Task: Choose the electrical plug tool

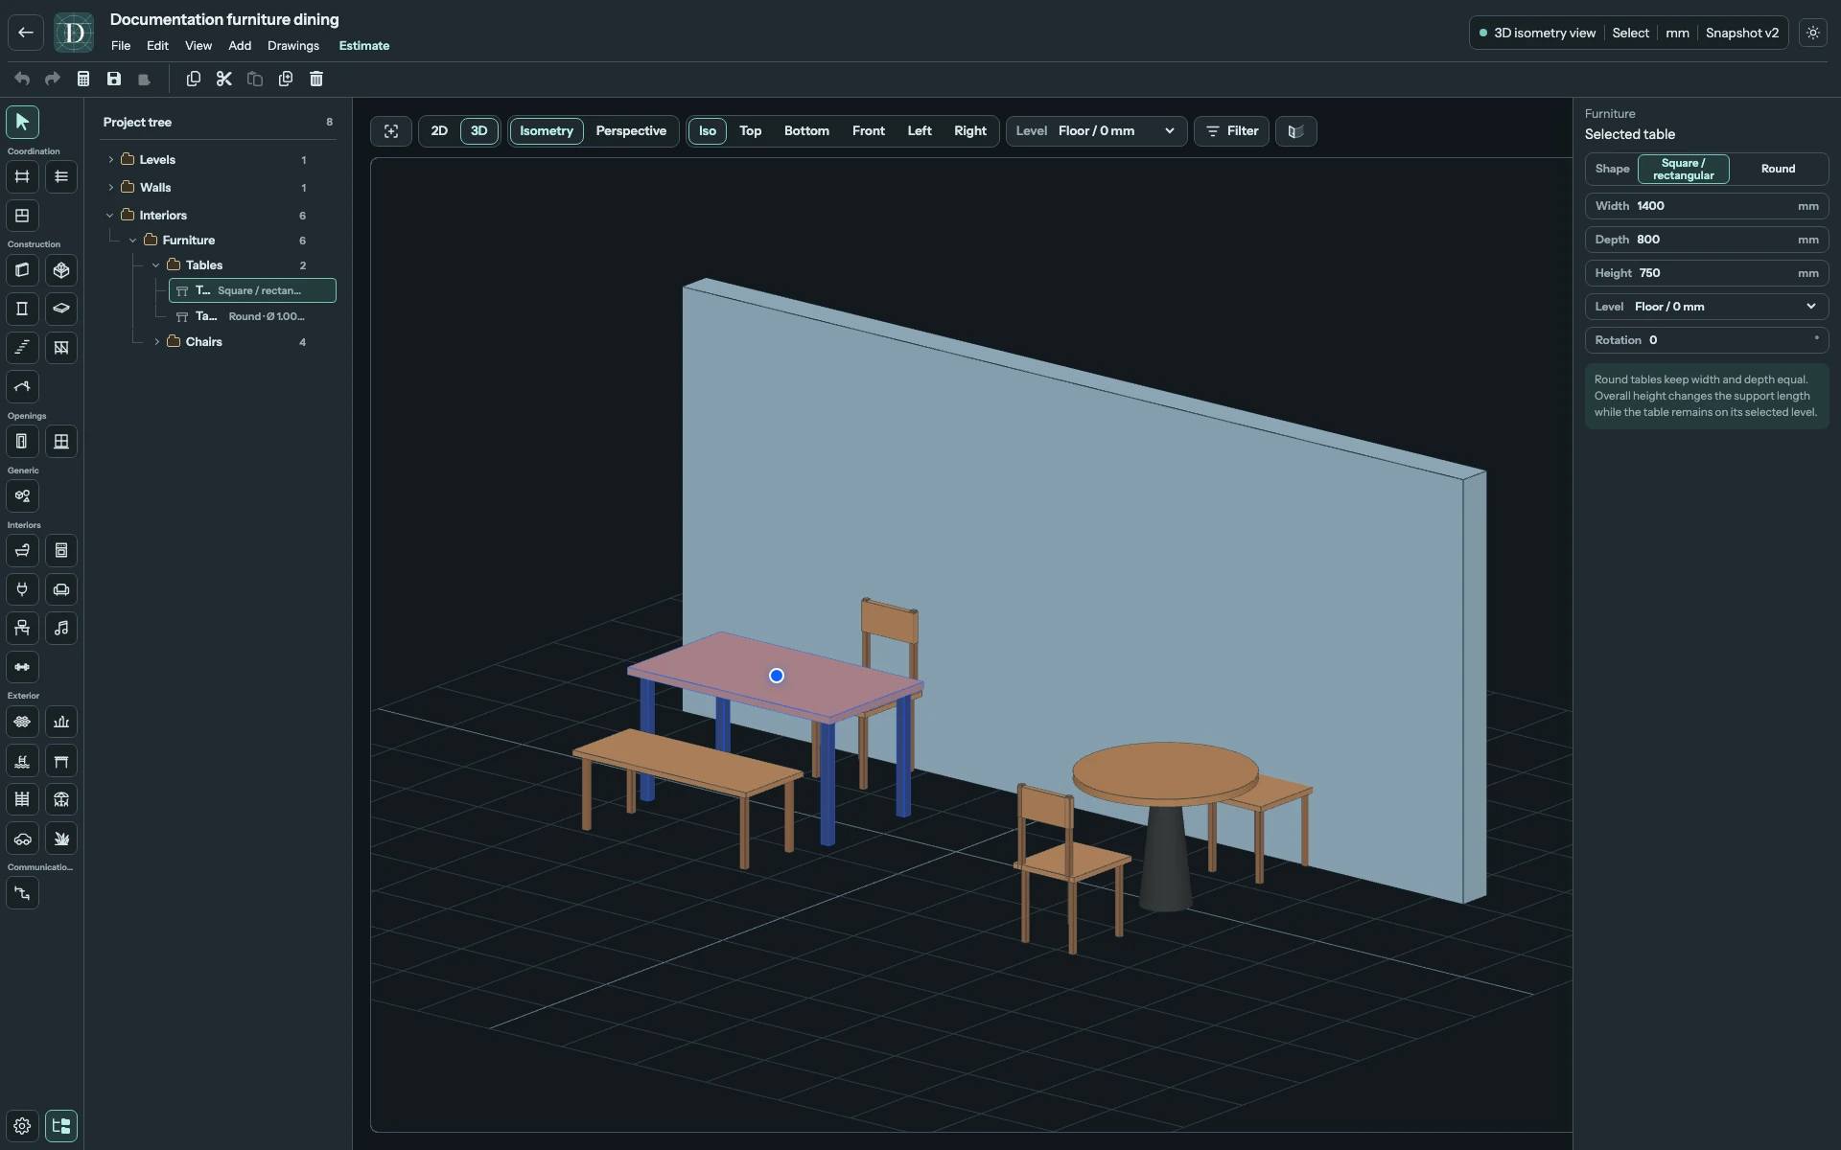Action: (x=22, y=589)
